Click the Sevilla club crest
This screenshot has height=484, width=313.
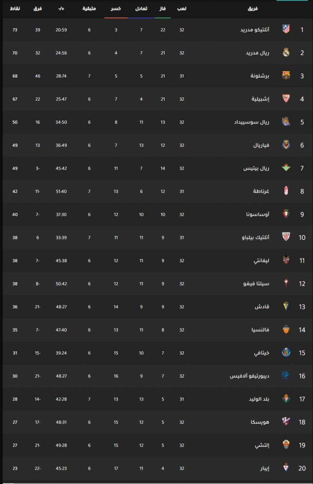coord(286,99)
